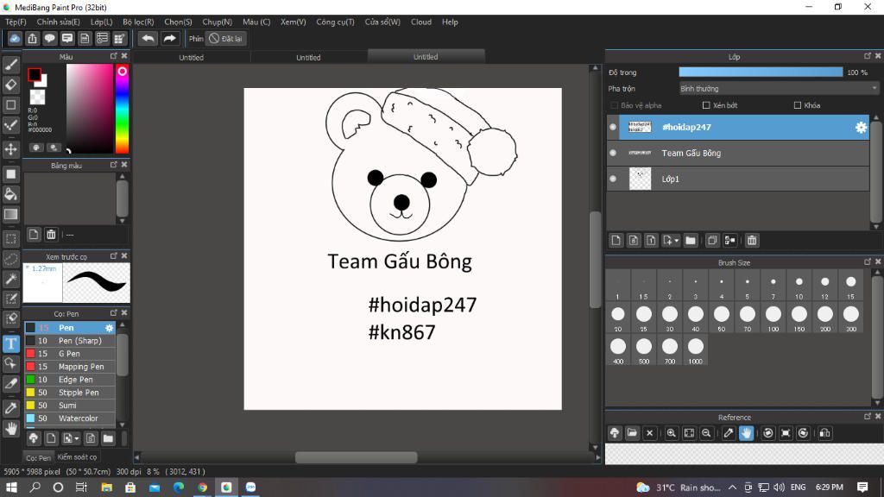Click the Redo arrow in the top toolbar
Viewport: 884px width, 497px height.
pos(169,38)
